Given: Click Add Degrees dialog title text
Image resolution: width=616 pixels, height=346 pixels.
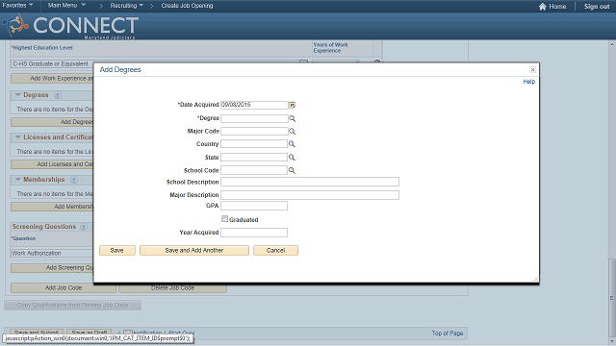Looking at the screenshot, I should point(120,70).
